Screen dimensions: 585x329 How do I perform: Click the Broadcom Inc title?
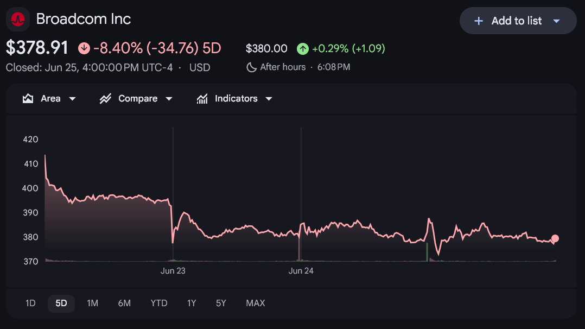84,19
